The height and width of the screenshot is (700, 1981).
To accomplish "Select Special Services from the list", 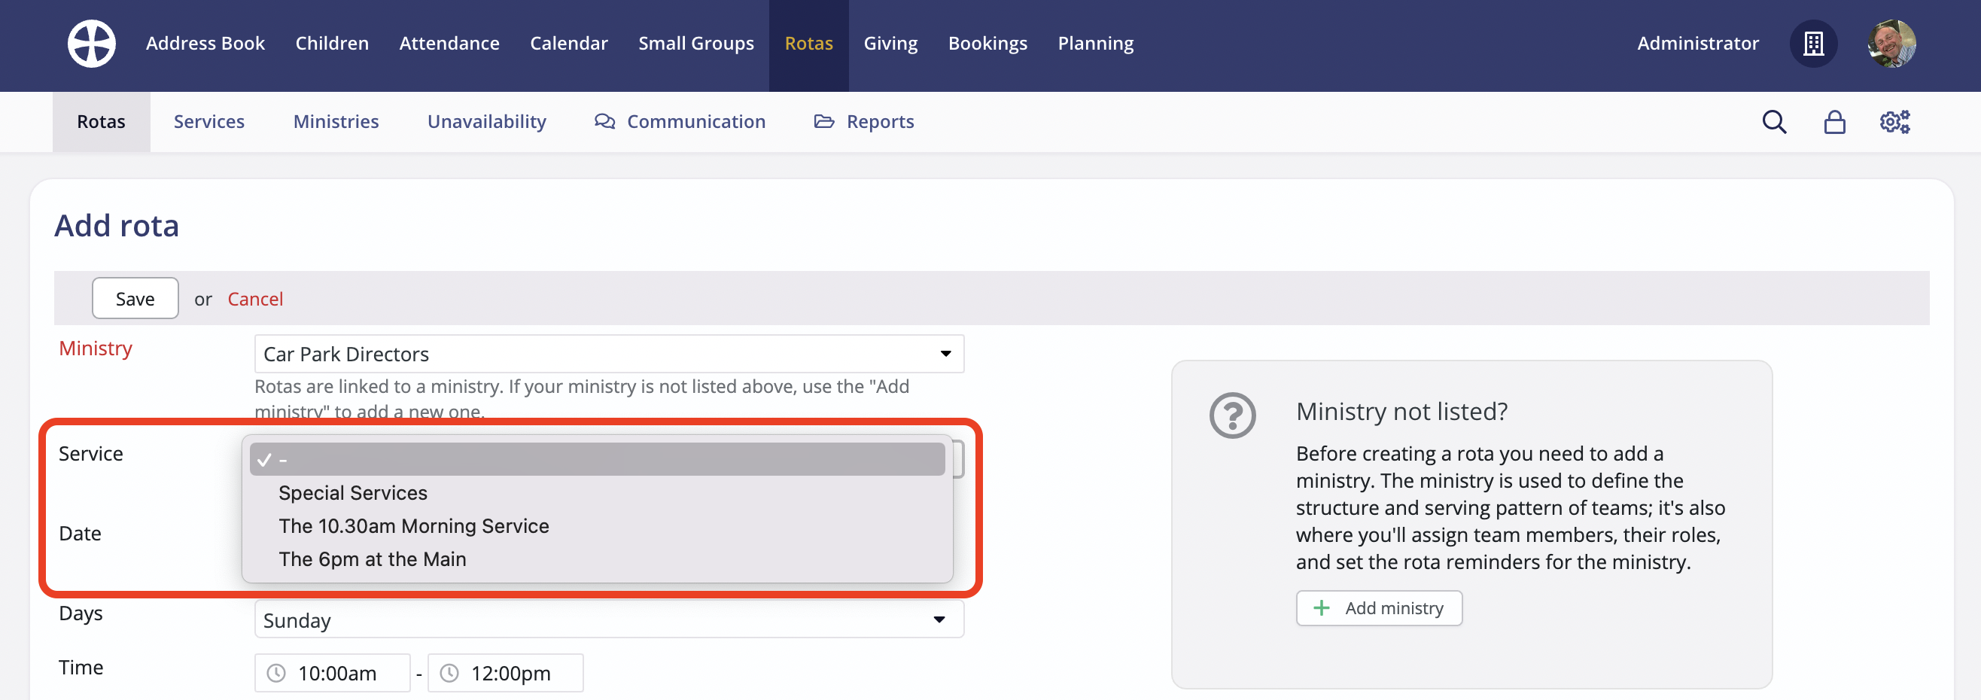I will (353, 492).
